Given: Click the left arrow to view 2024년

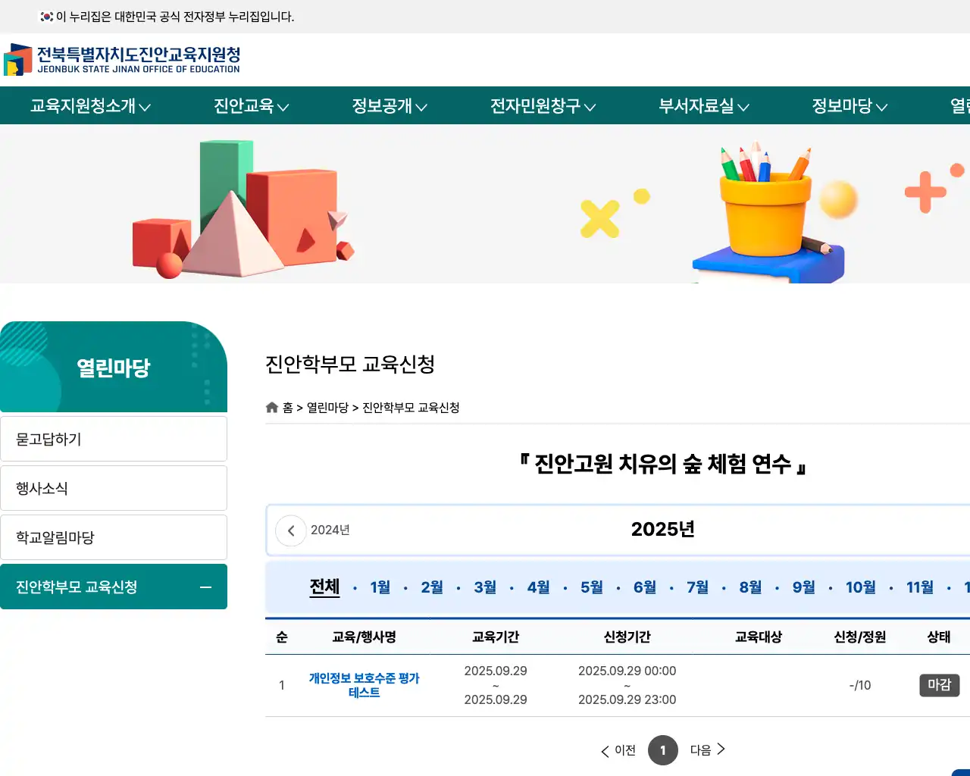Looking at the screenshot, I should click(x=290, y=530).
